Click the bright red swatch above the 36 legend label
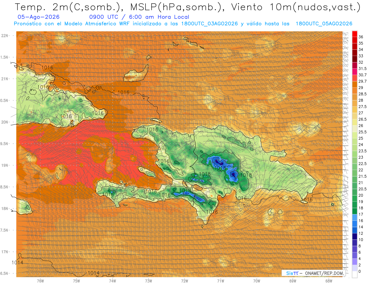 click(x=355, y=34)
